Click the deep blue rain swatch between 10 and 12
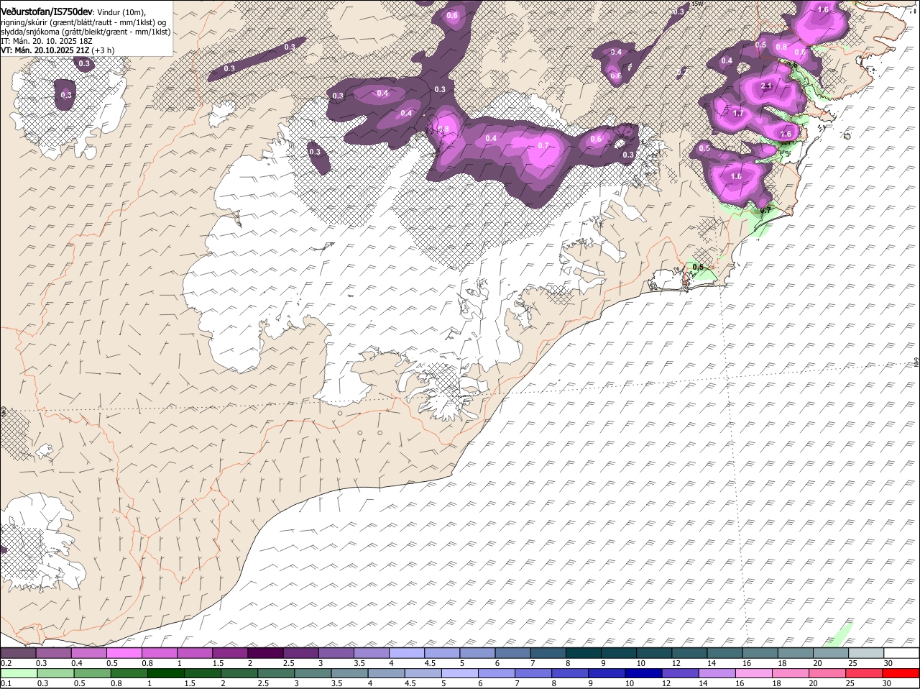 [x=645, y=674]
